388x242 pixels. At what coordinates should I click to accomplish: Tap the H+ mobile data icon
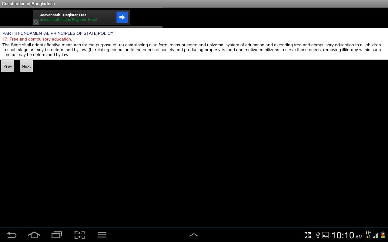[x=368, y=235]
